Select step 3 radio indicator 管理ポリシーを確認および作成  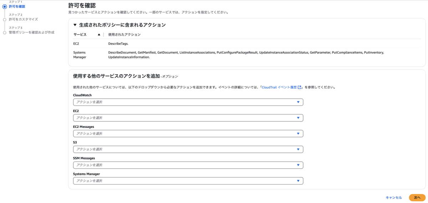[5, 32]
